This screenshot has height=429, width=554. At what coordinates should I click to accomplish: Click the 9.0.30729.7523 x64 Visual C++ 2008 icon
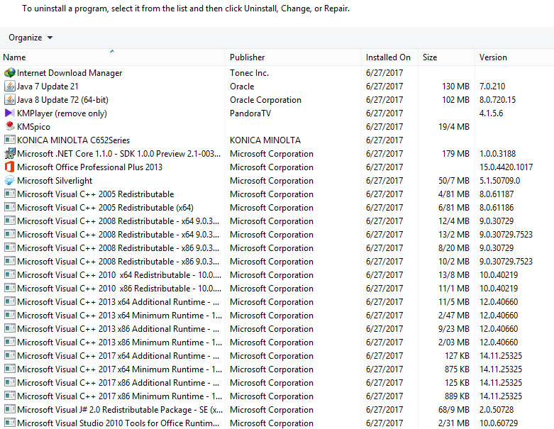(x=9, y=234)
